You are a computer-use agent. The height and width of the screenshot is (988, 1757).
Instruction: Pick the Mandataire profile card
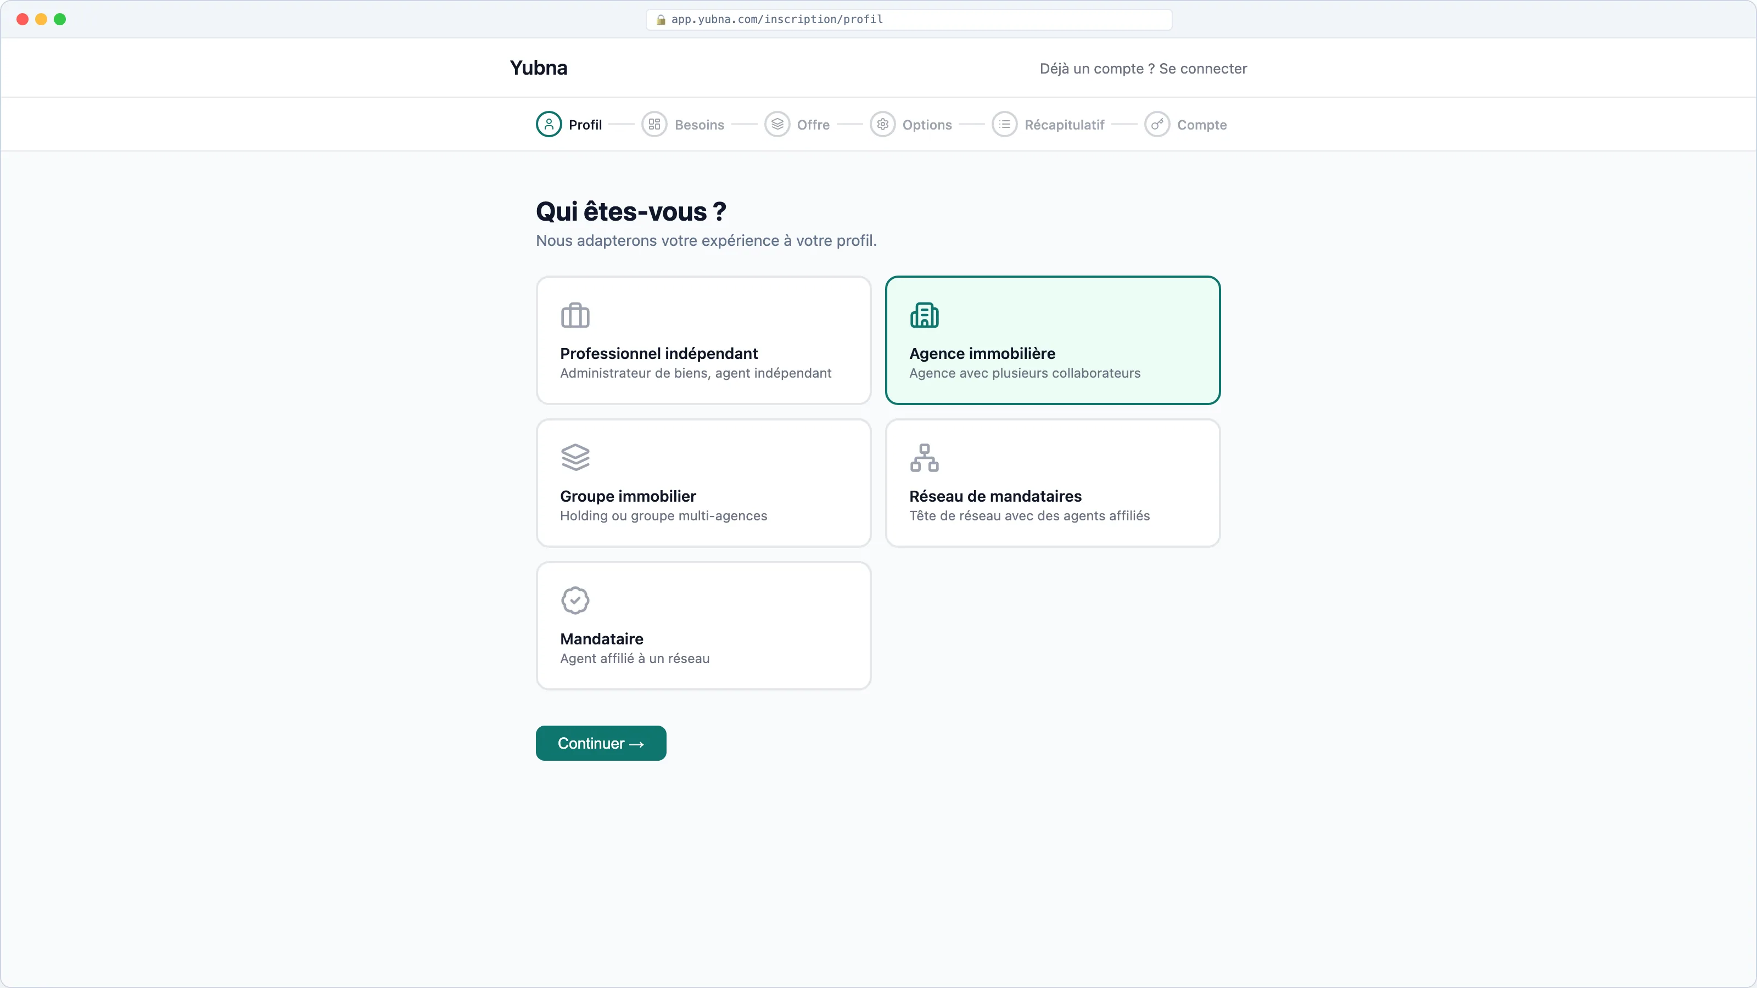(703, 625)
